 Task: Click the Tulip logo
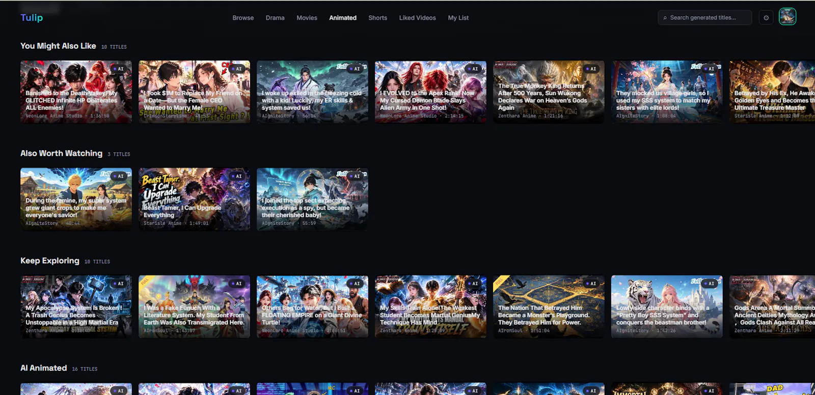pyautogui.click(x=32, y=17)
